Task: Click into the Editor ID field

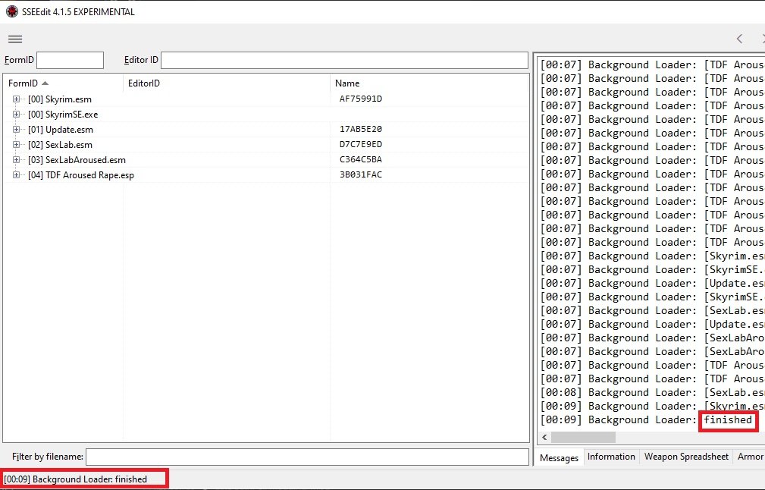Action: tap(343, 61)
